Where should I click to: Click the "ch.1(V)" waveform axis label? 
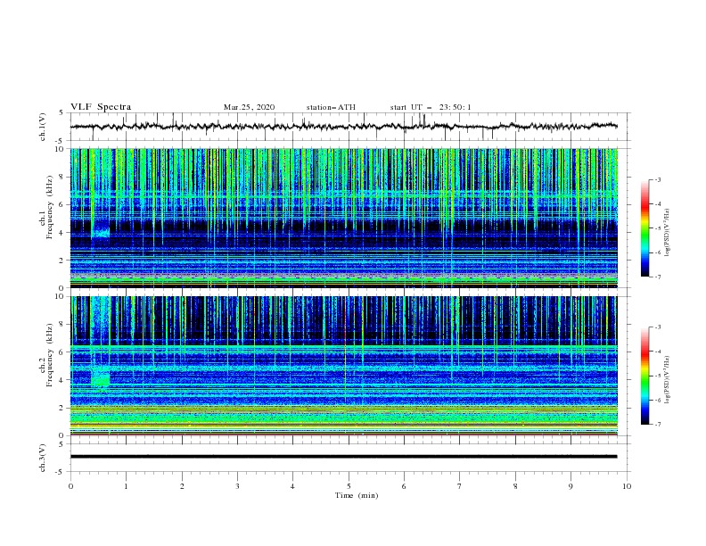tap(43, 127)
